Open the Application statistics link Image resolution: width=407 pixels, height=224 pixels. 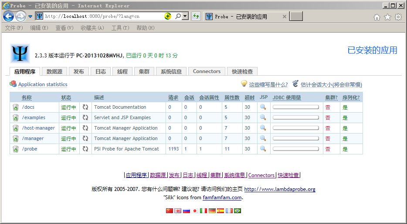click(43, 84)
